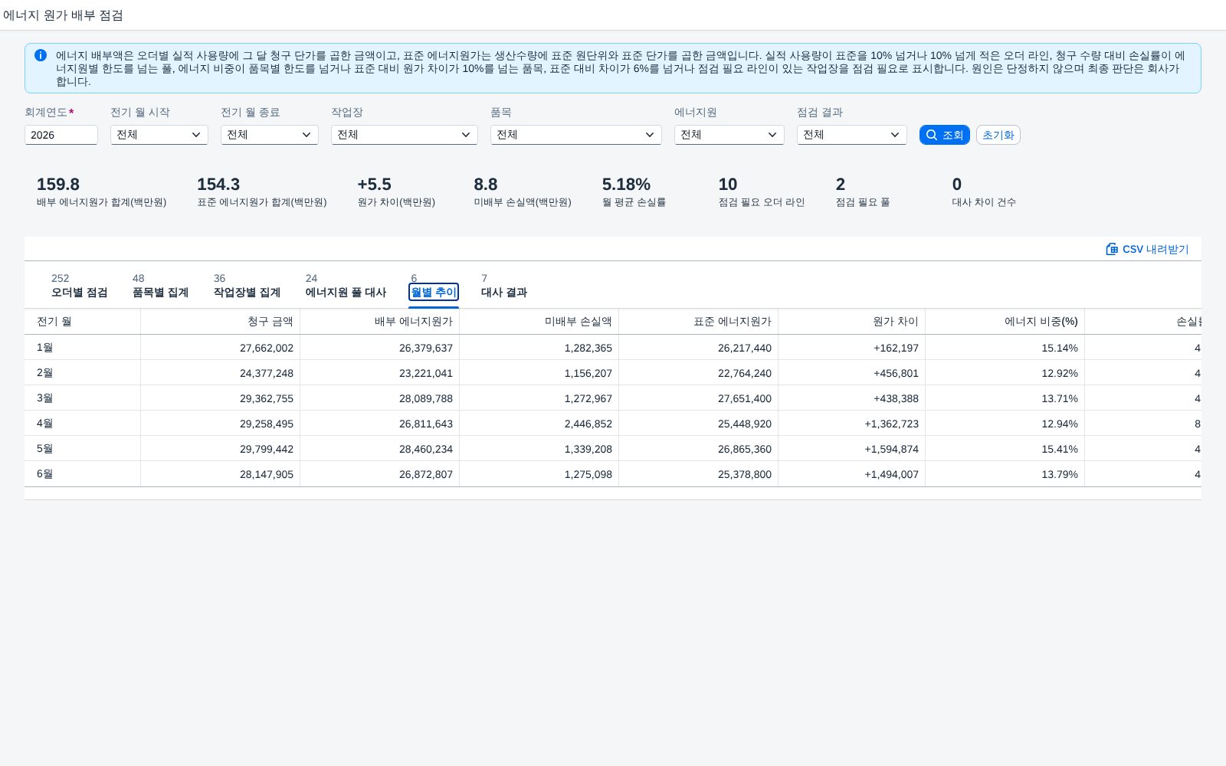Open the 전기 월 종료 dropdown
This screenshot has width=1226, height=766.
[270, 135]
